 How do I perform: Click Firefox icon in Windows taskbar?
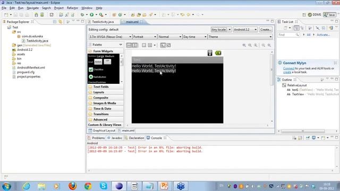point(72,186)
